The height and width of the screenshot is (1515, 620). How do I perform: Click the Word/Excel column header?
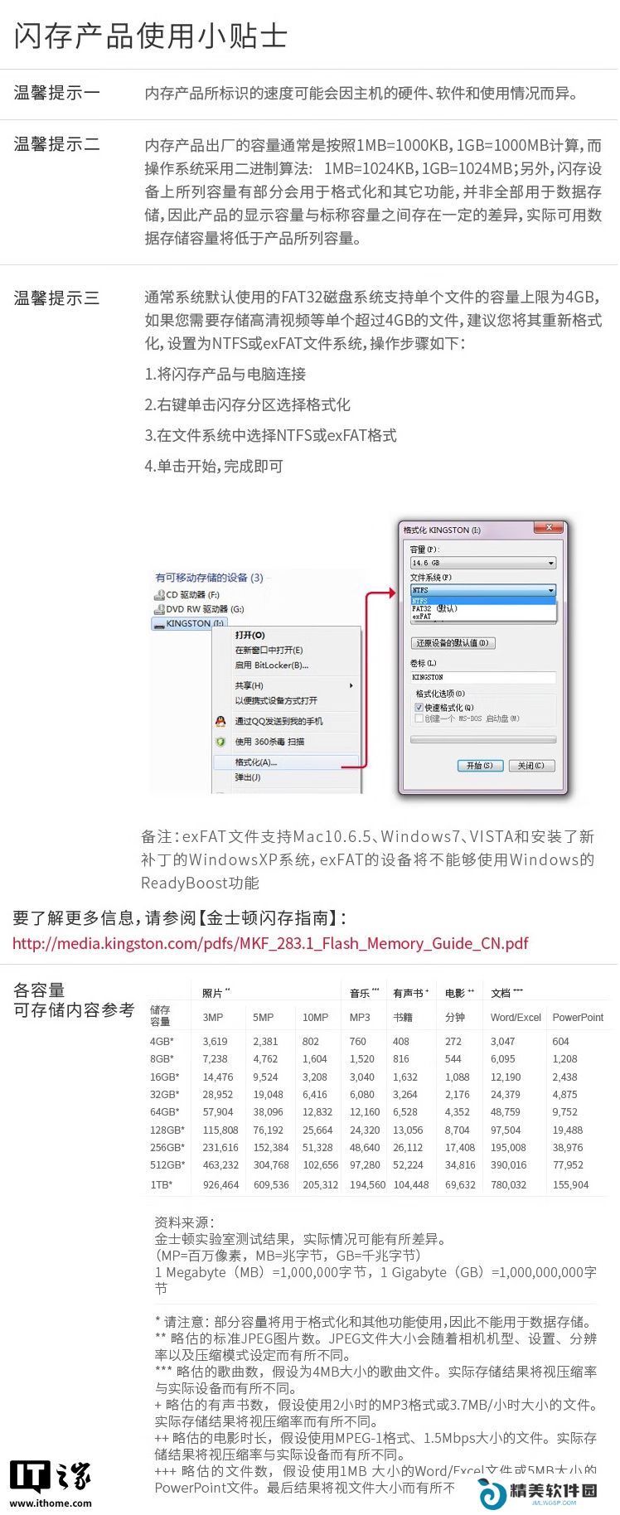[x=516, y=1017]
